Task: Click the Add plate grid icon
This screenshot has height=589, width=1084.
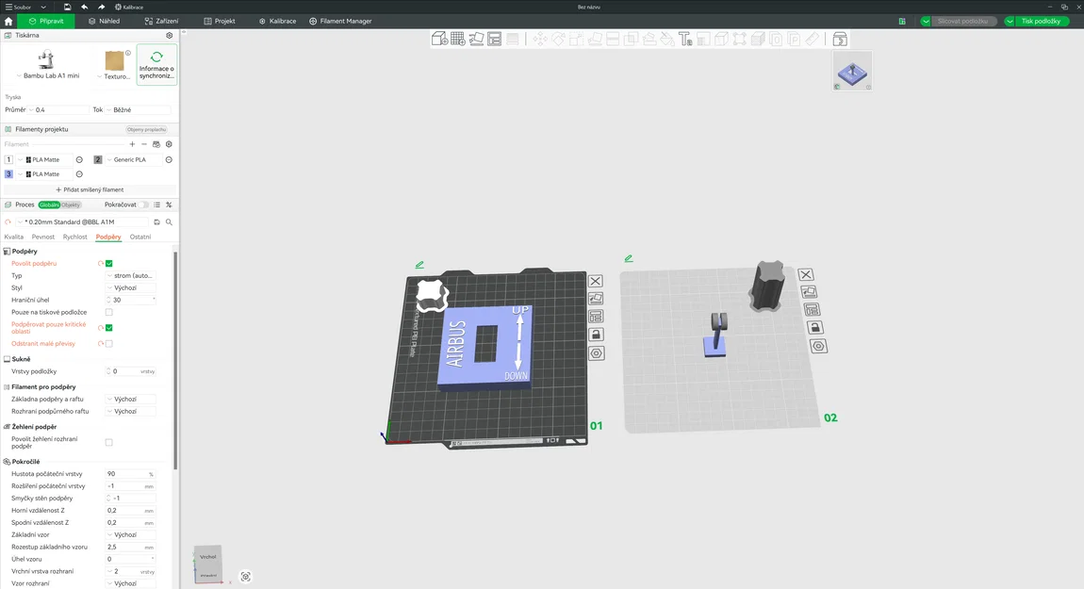Action: pyautogui.click(x=458, y=39)
